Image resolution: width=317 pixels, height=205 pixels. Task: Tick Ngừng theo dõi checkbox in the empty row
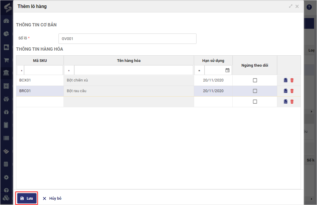pos(255,102)
